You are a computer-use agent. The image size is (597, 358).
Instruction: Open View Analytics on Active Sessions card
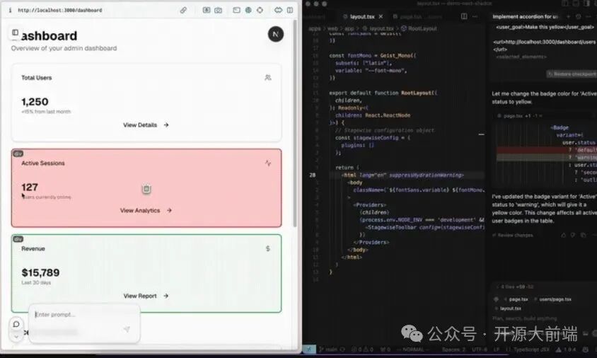tap(146, 210)
